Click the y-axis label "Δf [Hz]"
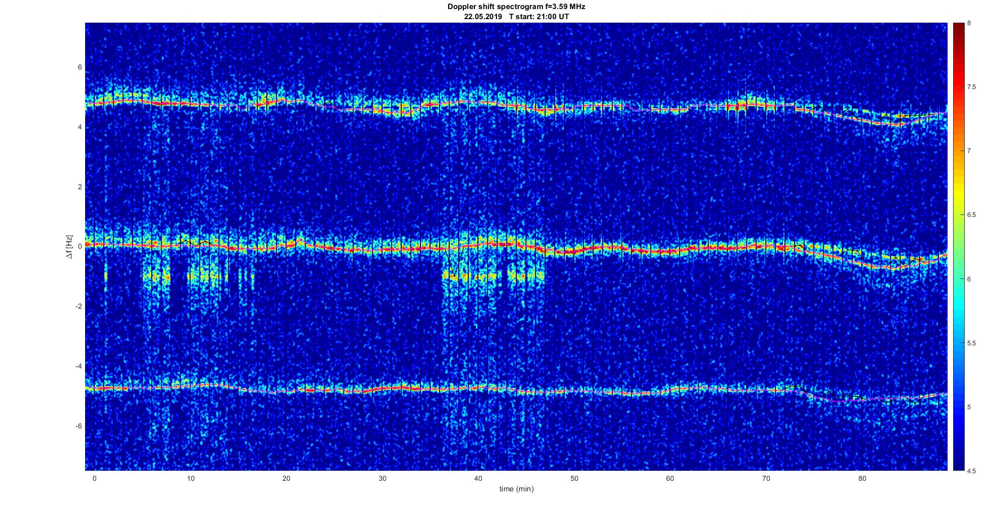Screen dimensions: 1007x505 tap(69, 247)
